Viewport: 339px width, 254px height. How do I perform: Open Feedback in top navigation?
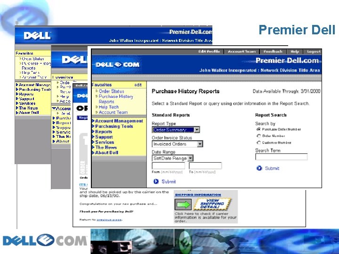pos(273,52)
